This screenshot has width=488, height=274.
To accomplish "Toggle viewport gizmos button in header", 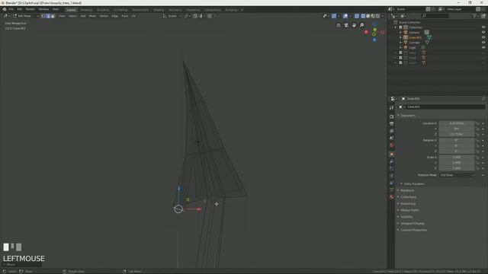I will click(334, 16).
